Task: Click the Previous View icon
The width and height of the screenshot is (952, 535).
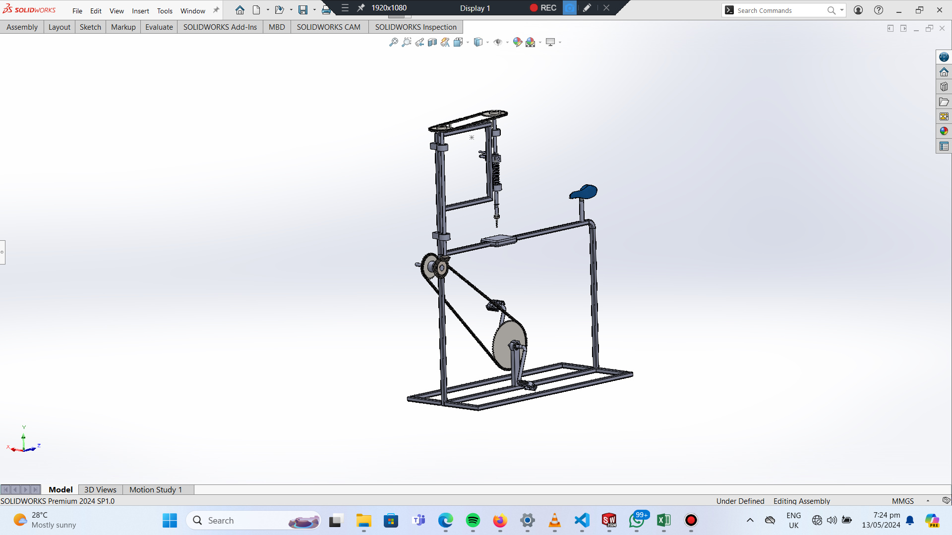Action: [419, 42]
